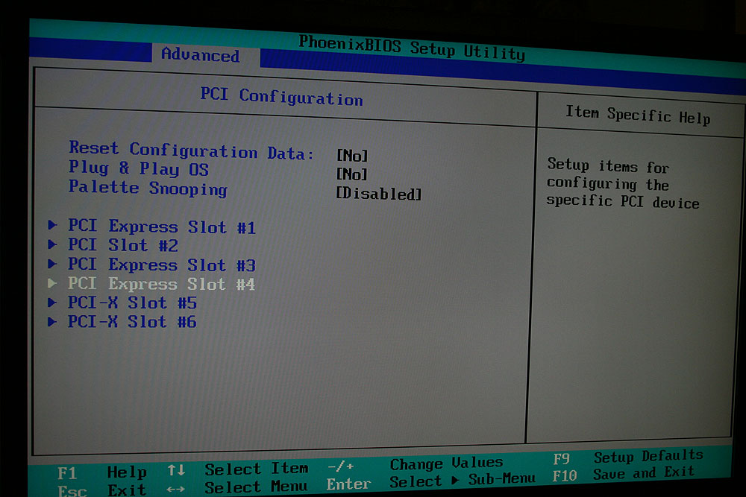Click Enter Select Sub-Menu hint
Viewport: 746px width, 497px height.
(x=431, y=482)
